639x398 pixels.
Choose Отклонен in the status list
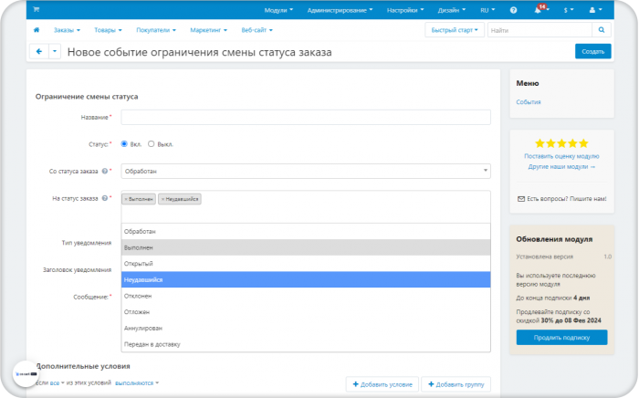(x=306, y=296)
